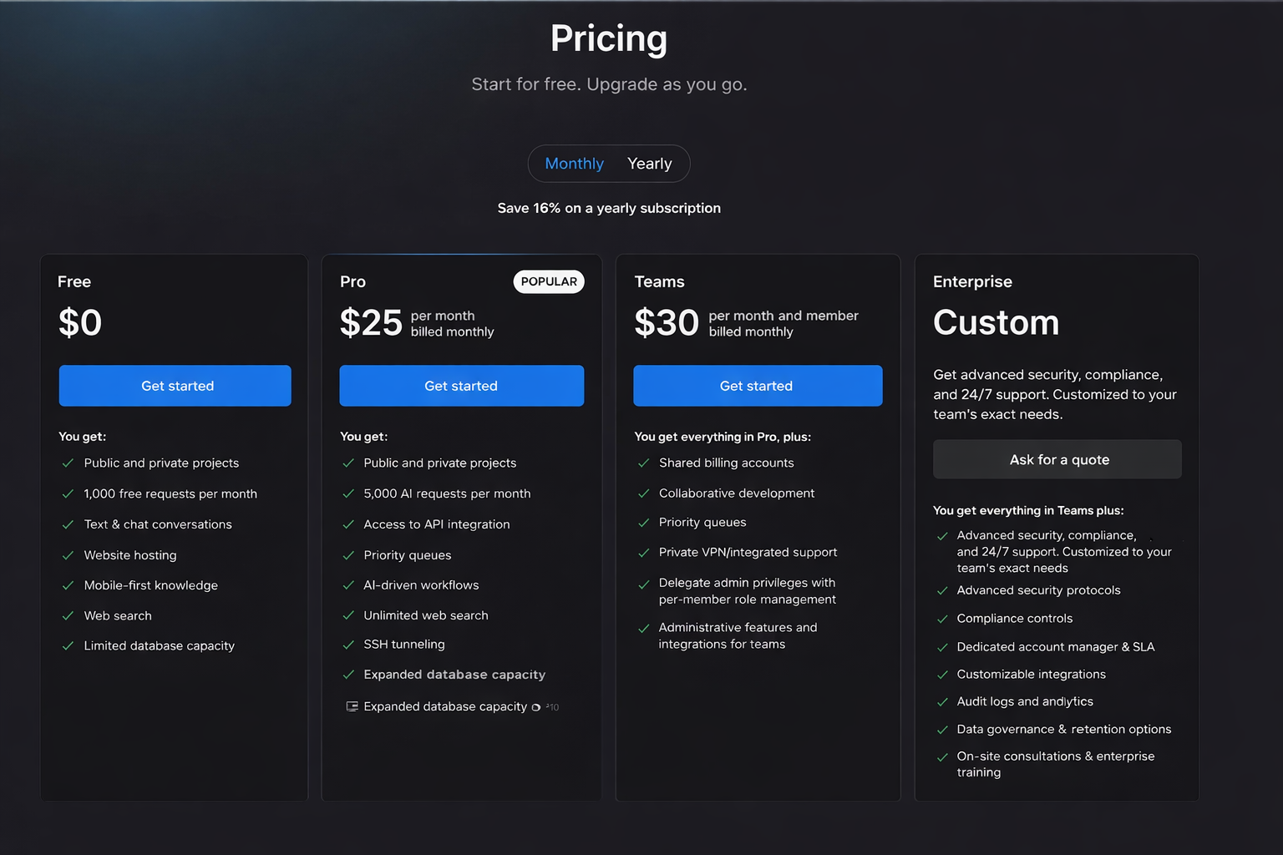Click the small circle icon after Expanded database capacity
This screenshot has width=1283, height=855.
(x=536, y=707)
